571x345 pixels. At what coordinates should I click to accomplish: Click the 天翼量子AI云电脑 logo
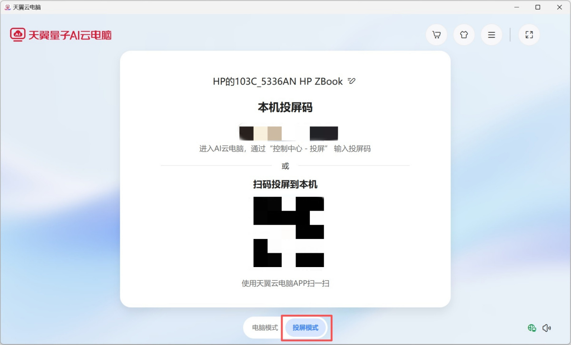tap(61, 35)
